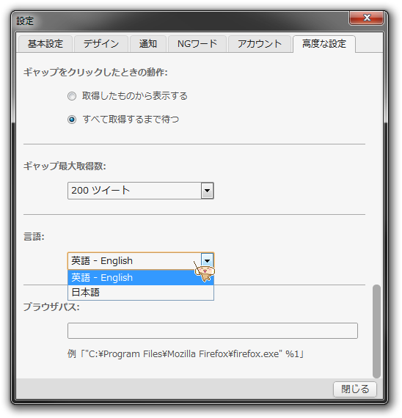Open the 200 ツイート dropdown
Viewport: 402px width, 418px height.
[141, 191]
